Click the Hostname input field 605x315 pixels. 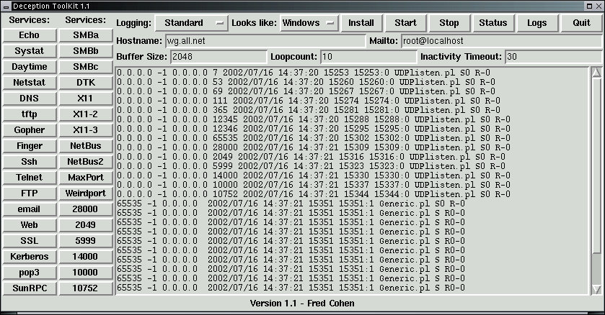pyautogui.click(x=264, y=41)
